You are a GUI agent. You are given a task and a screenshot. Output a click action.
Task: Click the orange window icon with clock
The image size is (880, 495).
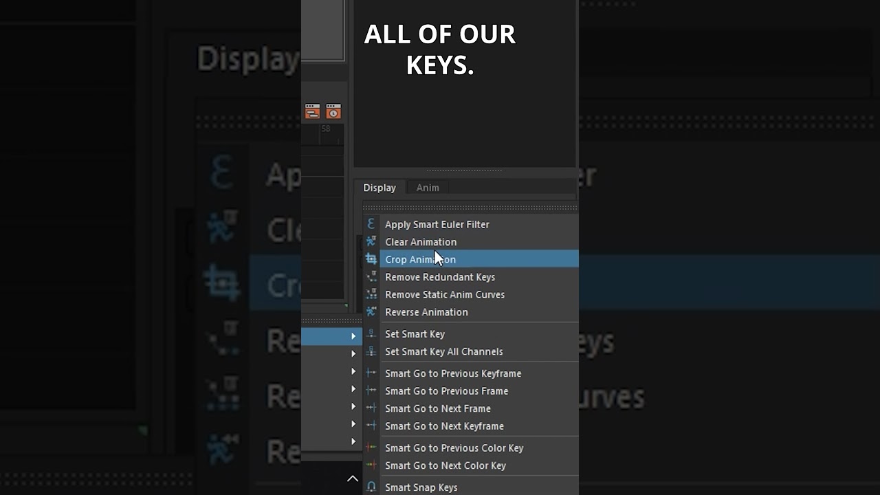(x=333, y=111)
